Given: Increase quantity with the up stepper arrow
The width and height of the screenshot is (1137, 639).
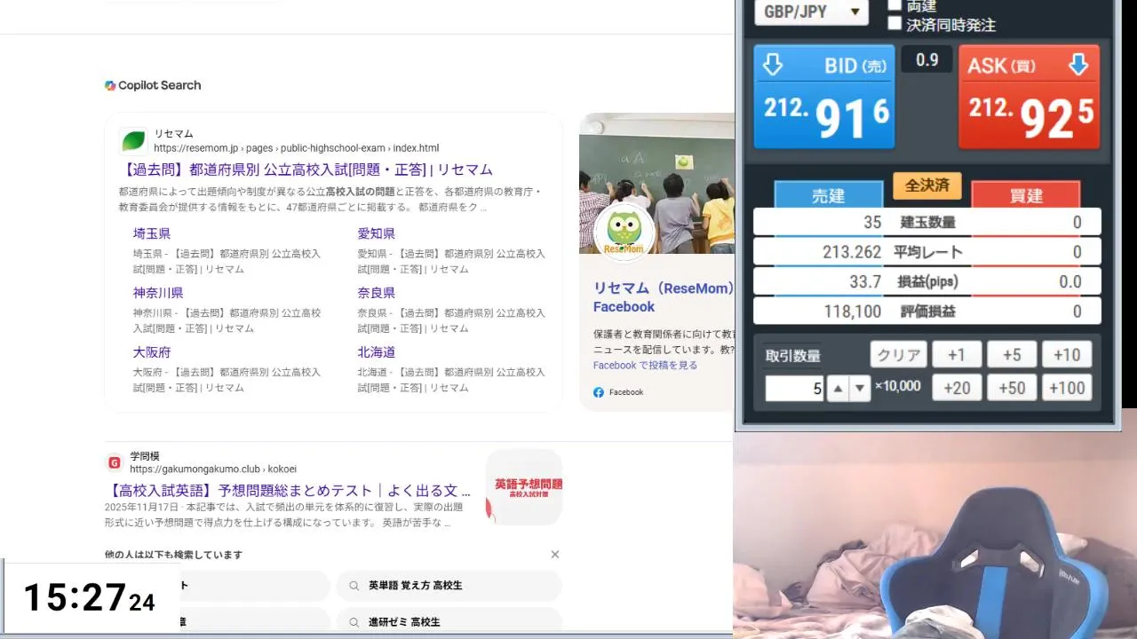Looking at the screenshot, I should [838, 389].
